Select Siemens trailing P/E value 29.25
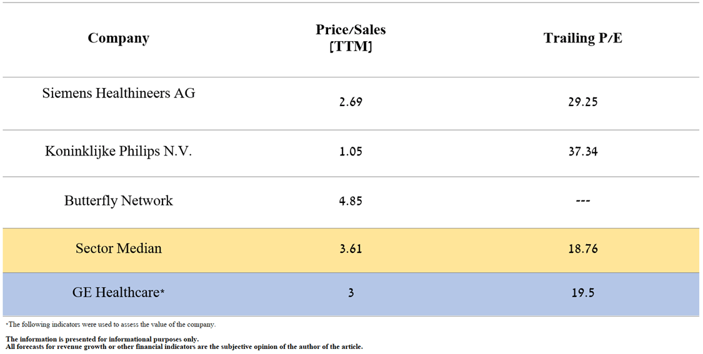The width and height of the screenshot is (703, 354). [582, 102]
